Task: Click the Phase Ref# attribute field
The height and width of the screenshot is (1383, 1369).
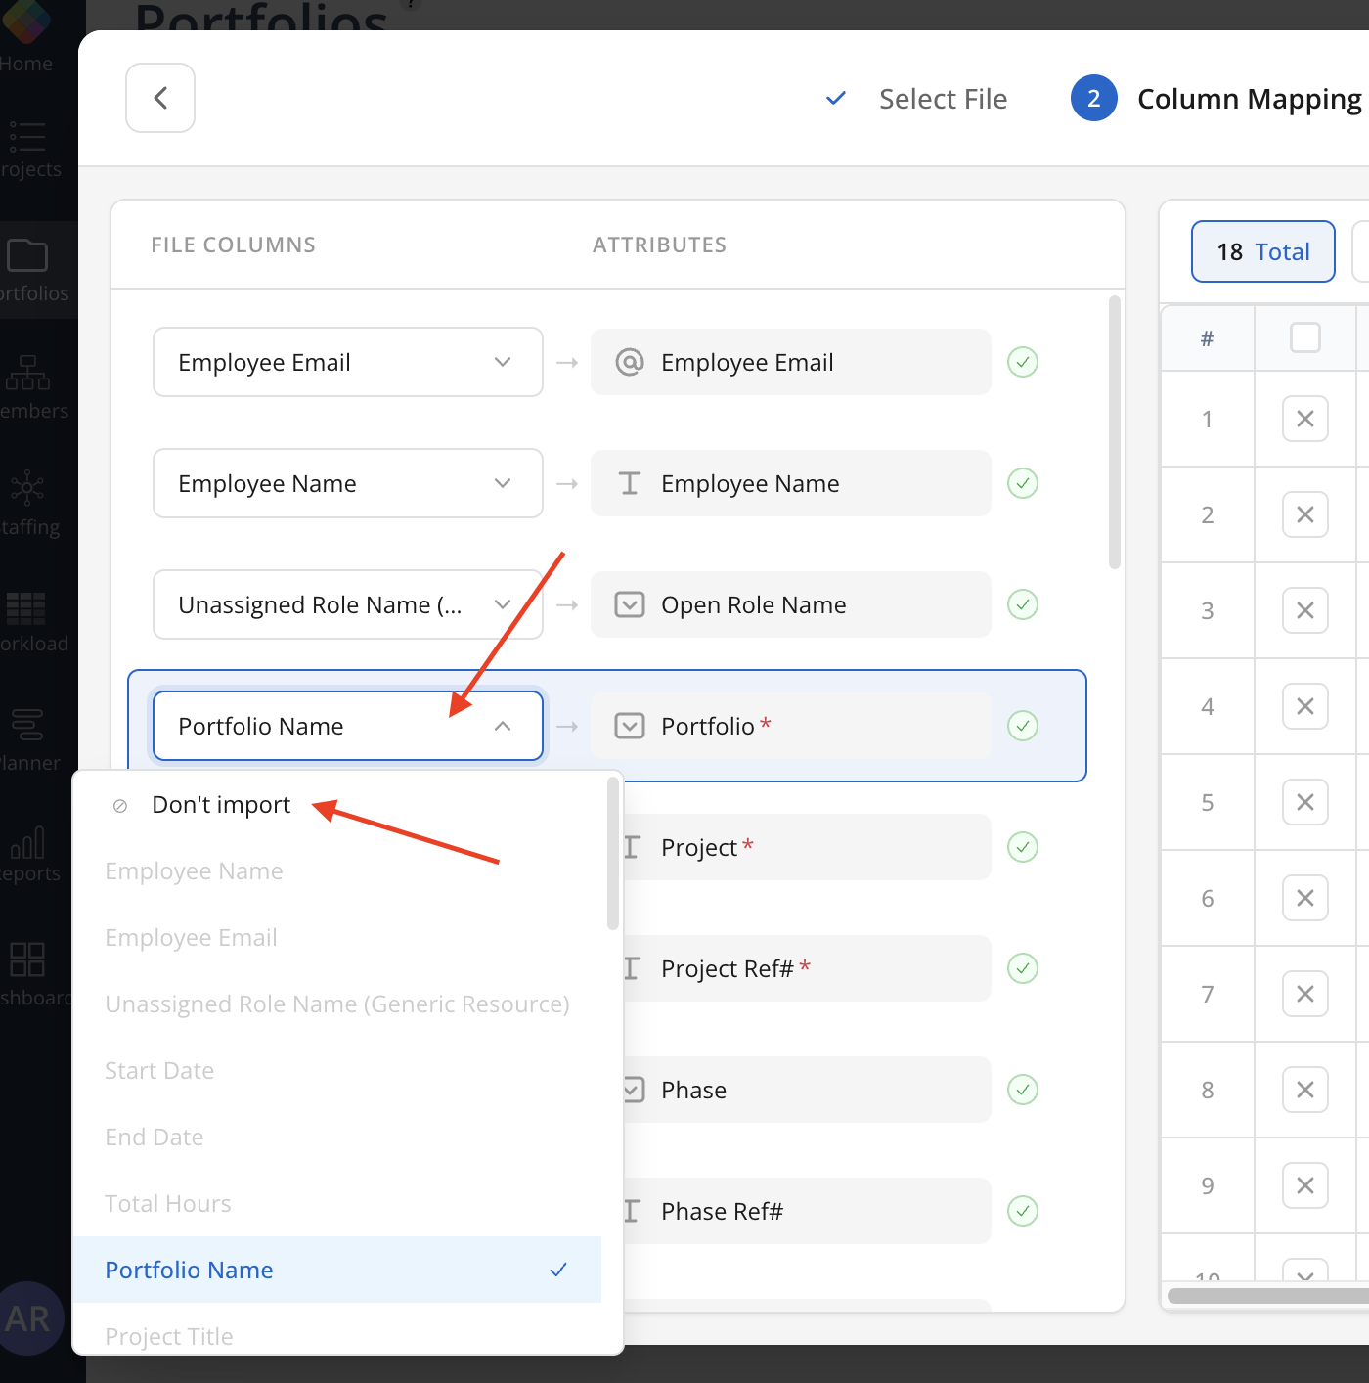Action: point(807,1211)
